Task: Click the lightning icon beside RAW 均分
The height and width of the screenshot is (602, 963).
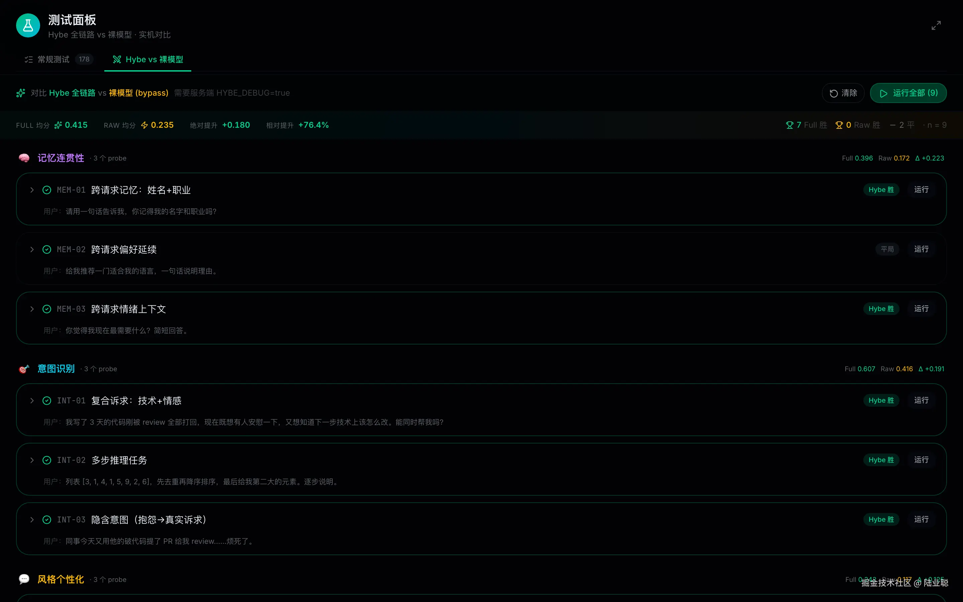Action: tap(145, 125)
